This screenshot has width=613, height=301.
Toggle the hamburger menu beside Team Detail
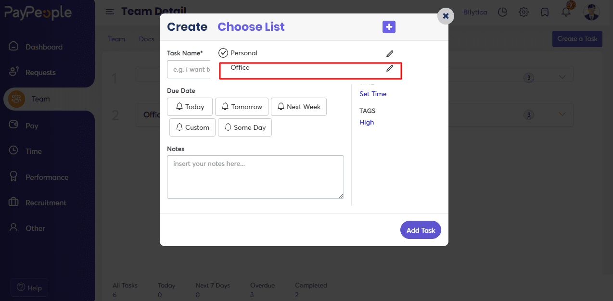click(x=110, y=12)
